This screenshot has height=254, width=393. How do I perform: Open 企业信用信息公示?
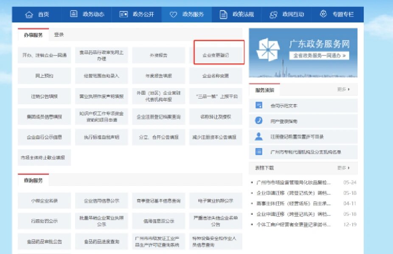(x=101, y=201)
